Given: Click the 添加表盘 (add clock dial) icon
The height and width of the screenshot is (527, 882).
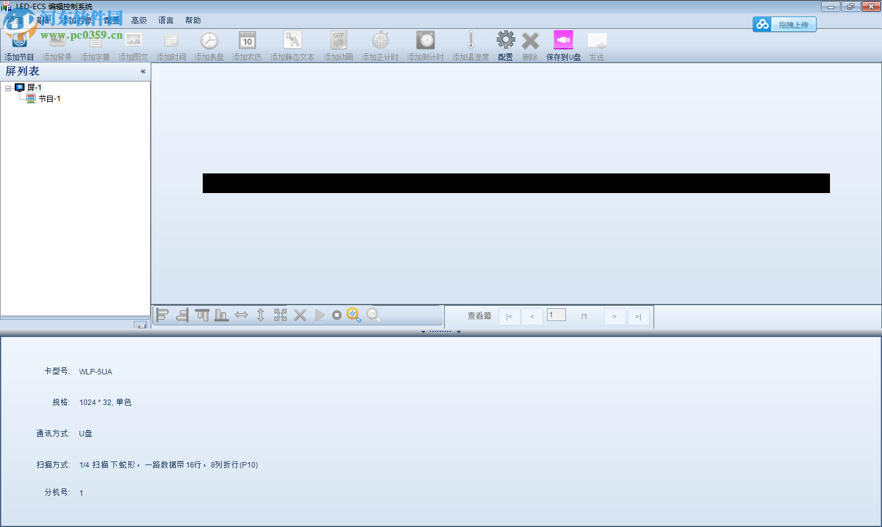Looking at the screenshot, I should tap(209, 41).
